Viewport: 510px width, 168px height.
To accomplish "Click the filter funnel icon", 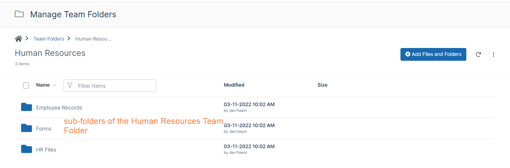I will 70,85.
